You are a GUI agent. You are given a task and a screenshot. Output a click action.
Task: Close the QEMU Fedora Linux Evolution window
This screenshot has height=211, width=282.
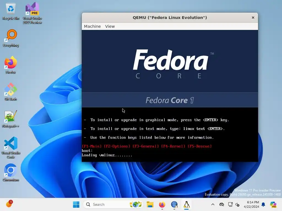(253, 18)
